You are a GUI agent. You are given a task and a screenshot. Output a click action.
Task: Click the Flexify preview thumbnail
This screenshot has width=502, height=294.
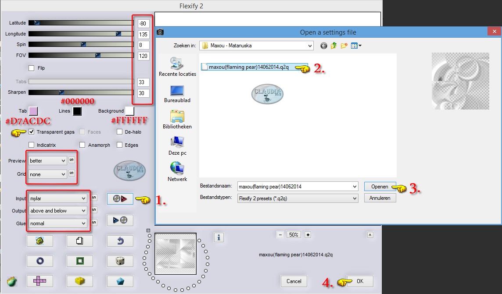tap(176, 254)
